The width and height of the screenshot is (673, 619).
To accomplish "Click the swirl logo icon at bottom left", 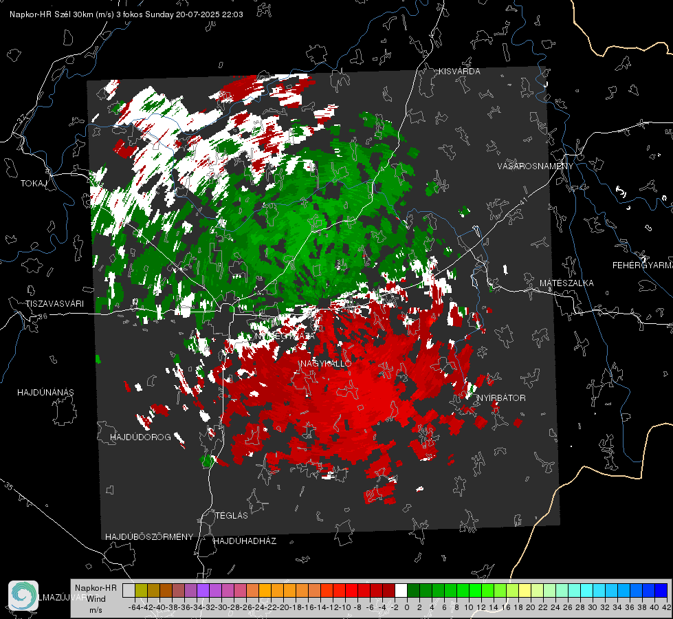I will point(23,596).
